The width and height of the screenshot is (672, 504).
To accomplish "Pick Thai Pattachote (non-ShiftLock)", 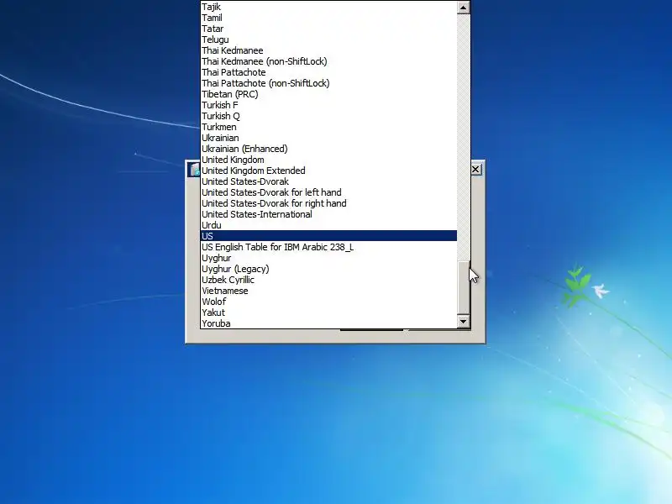I will [328, 83].
